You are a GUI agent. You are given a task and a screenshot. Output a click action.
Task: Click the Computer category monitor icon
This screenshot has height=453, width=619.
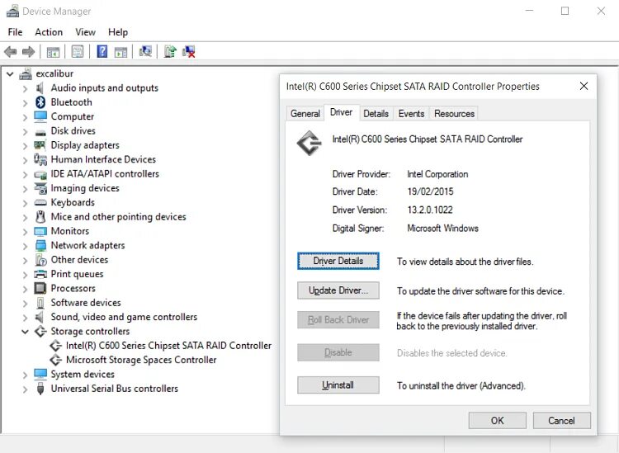pyautogui.click(x=40, y=116)
